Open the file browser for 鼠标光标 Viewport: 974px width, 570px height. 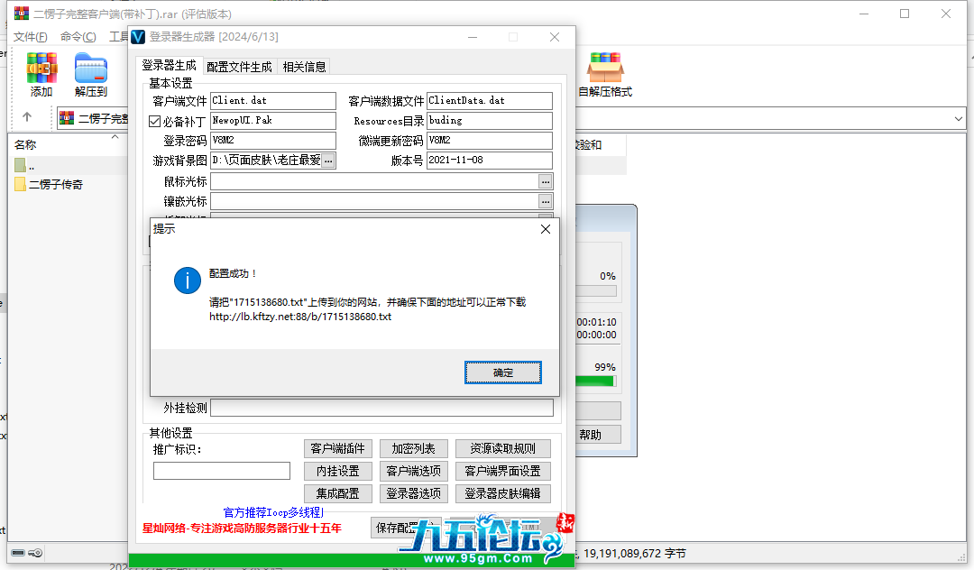coord(546,181)
